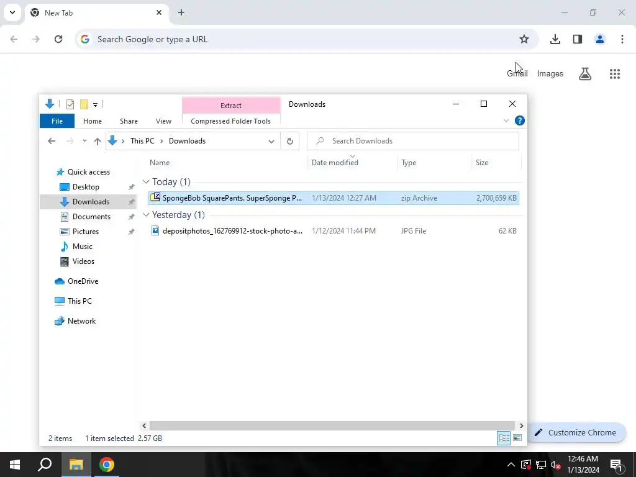This screenshot has height=477, width=636.
Task: Customize Quick Access Toolbar dropdown arrow
Action: coord(95,104)
